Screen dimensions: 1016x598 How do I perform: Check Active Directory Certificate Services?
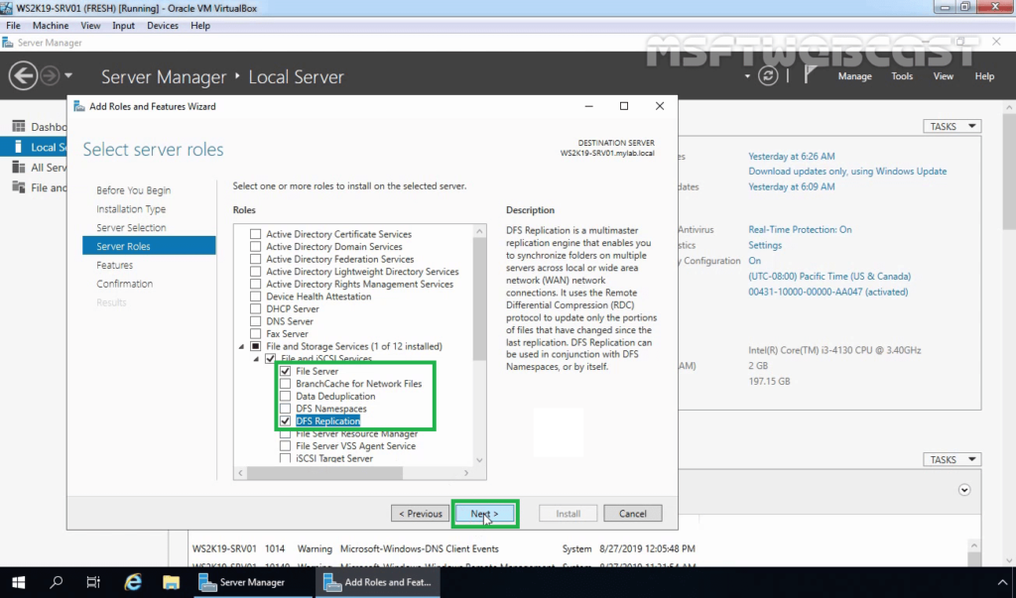[x=255, y=234]
